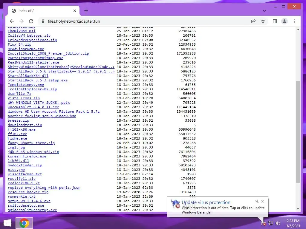This screenshot has width=306, height=229.
Task: Click the Windows Defender shield flag icon
Action: (x=175, y=204)
